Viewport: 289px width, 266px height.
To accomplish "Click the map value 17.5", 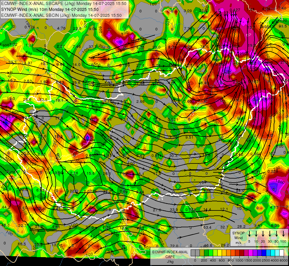I will point(157,173).
